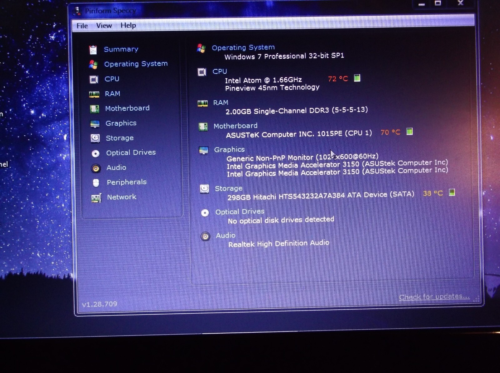Click the Optical Drives disc icon in sidebar
Image resolution: width=500 pixels, height=373 pixels.
[x=95, y=153]
